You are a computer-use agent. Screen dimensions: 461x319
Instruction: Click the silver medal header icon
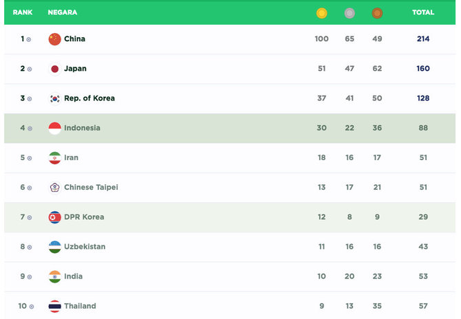click(350, 13)
